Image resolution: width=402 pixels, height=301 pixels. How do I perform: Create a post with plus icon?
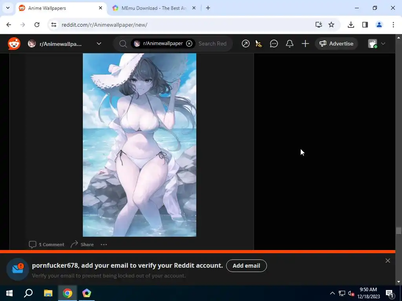tap(305, 44)
